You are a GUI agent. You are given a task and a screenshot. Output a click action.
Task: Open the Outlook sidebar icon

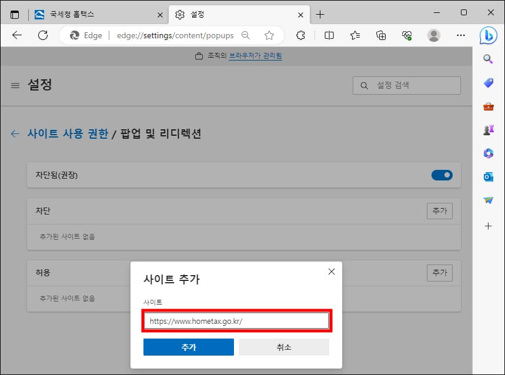tap(488, 176)
